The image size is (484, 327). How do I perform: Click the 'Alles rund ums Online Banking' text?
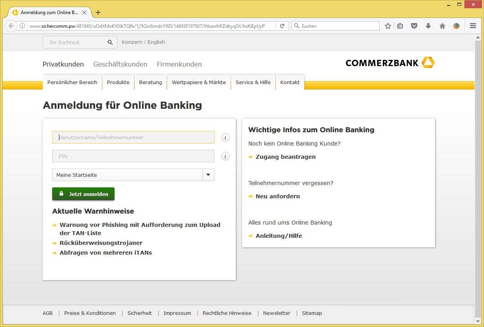click(290, 223)
